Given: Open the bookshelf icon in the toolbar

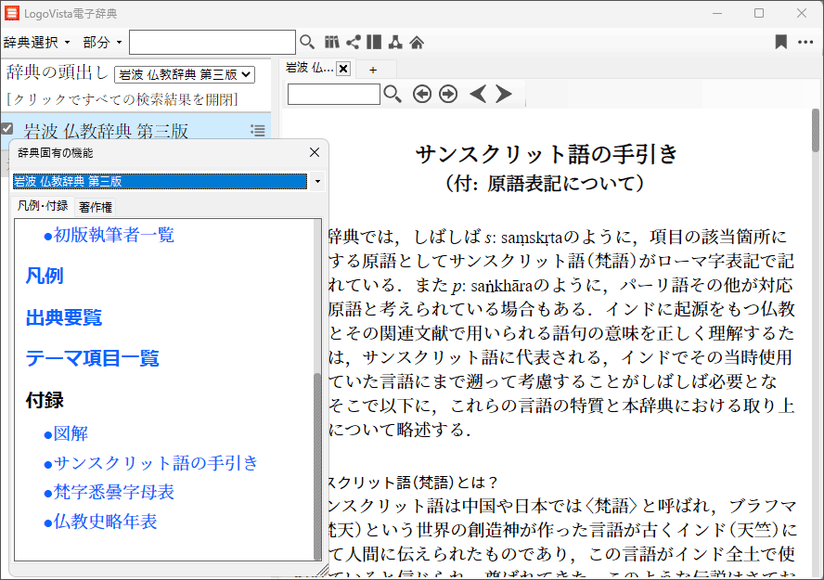Looking at the screenshot, I should [333, 42].
